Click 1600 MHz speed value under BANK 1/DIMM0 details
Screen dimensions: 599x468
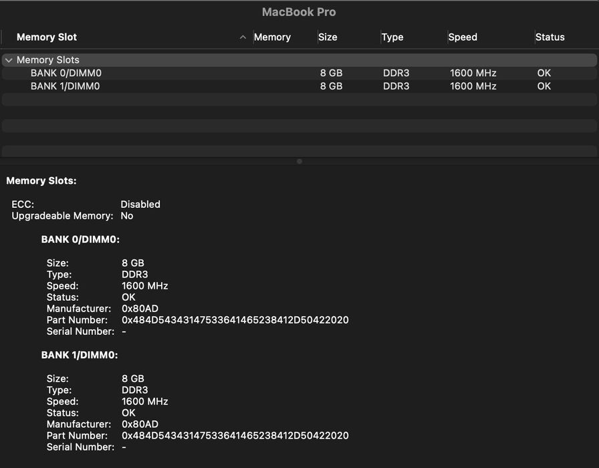pyautogui.click(x=145, y=402)
